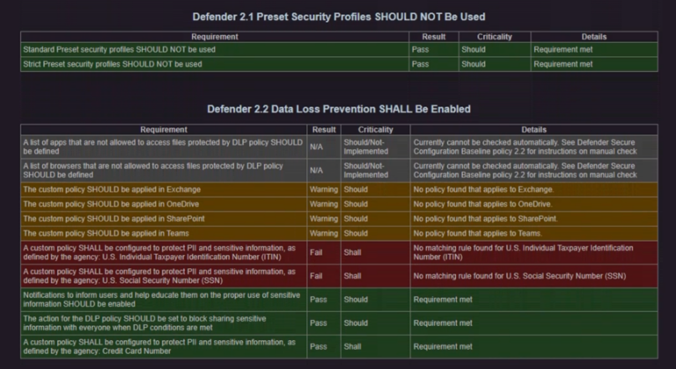Click the Defender 2.2 Data Loss Prevention heading
This screenshot has height=369, width=676.
(338, 109)
